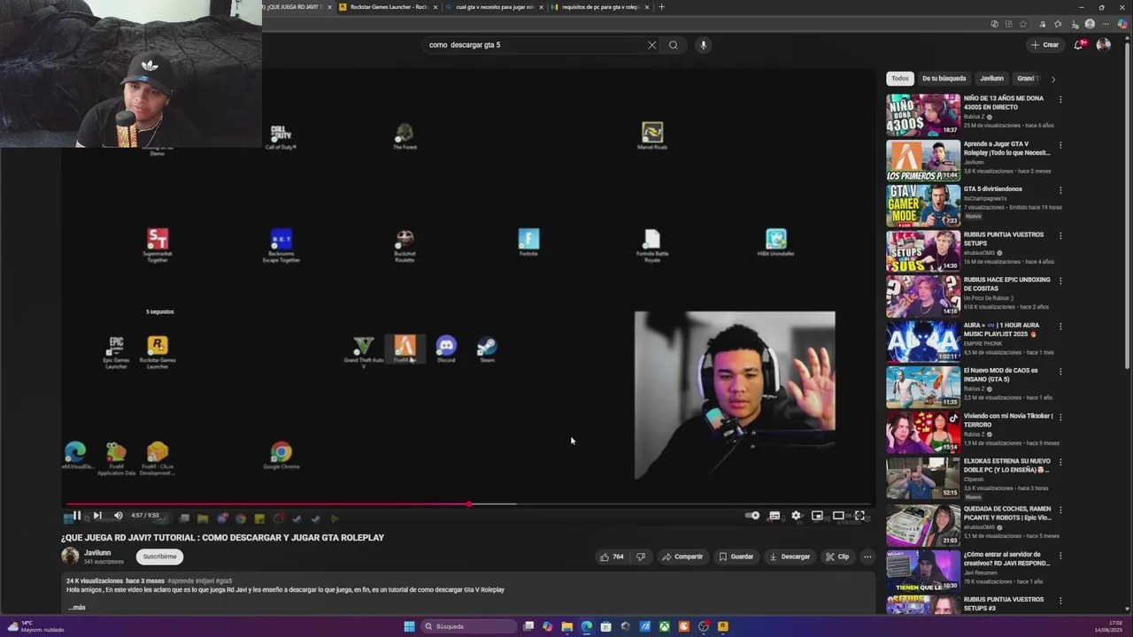1133x637 pixels.
Task: Open Edge downloads icon
Action: [1074, 24]
